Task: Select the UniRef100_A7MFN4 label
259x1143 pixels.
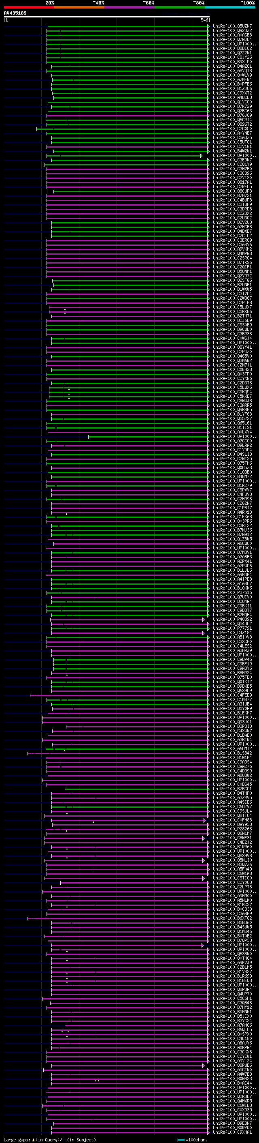Action: click(x=232, y=80)
